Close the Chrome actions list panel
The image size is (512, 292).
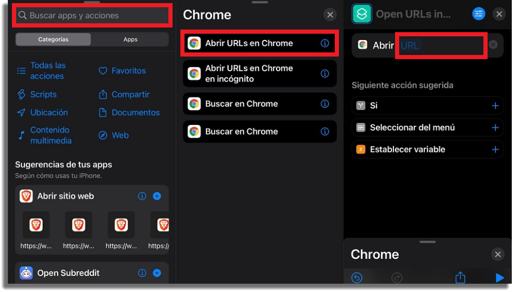click(330, 15)
